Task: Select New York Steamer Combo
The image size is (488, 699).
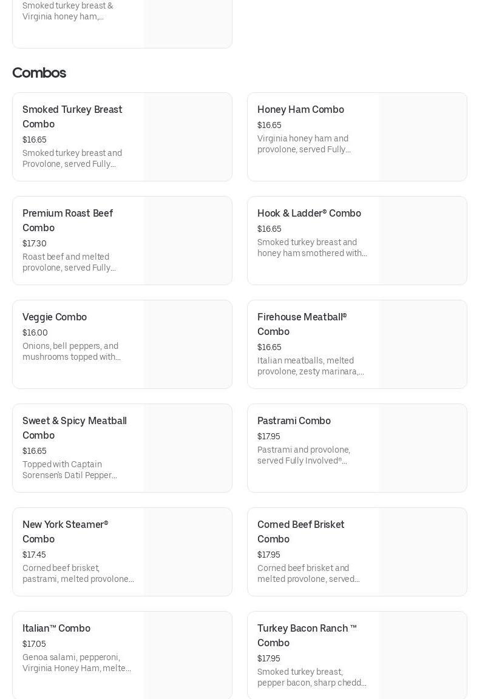Action: click(x=65, y=532)
